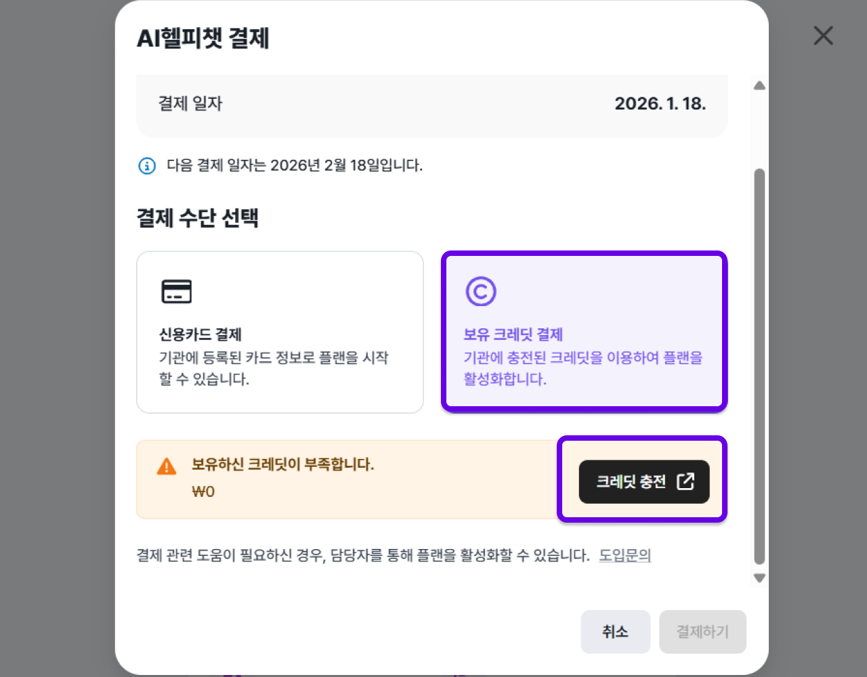The height and width of the screenshot is (677, 867).
Task: Click the scrollbar down arrow
Action: point(759,578)
